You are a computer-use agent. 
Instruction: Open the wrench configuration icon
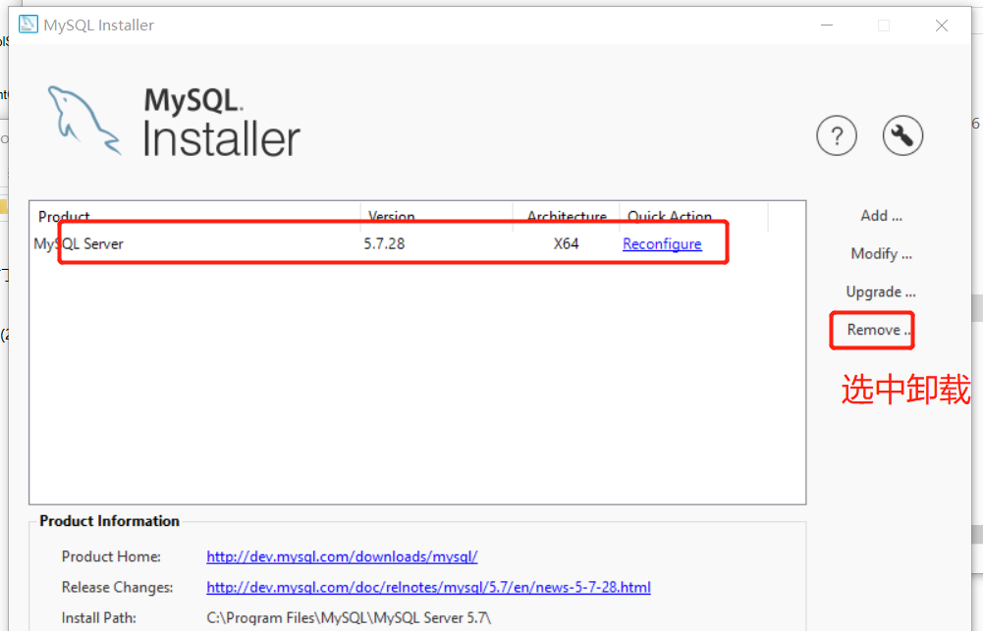[902, 135]
